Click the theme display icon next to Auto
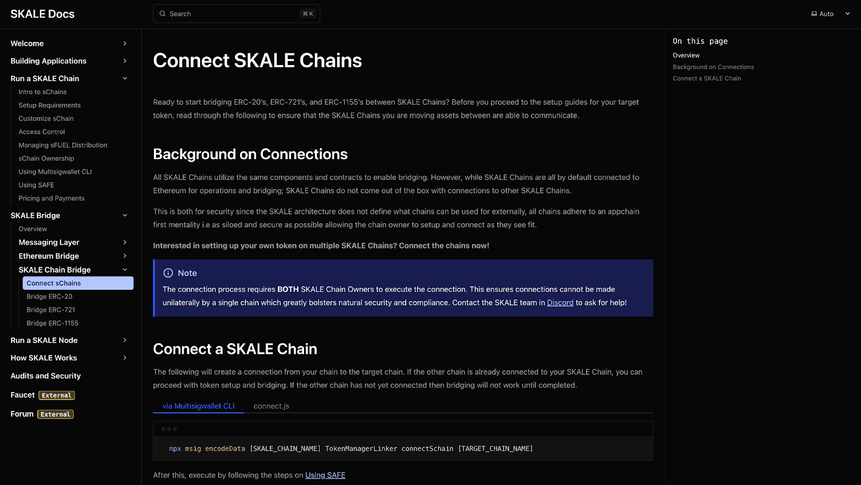 [814, 13]
